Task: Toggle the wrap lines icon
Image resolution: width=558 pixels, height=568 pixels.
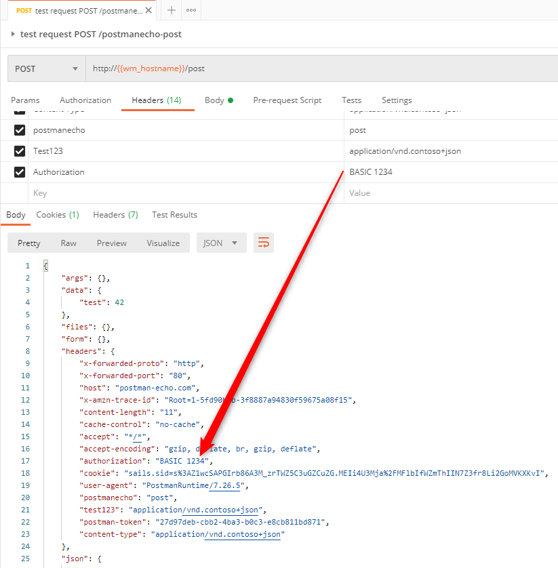Action: click(x=264, y=243)
